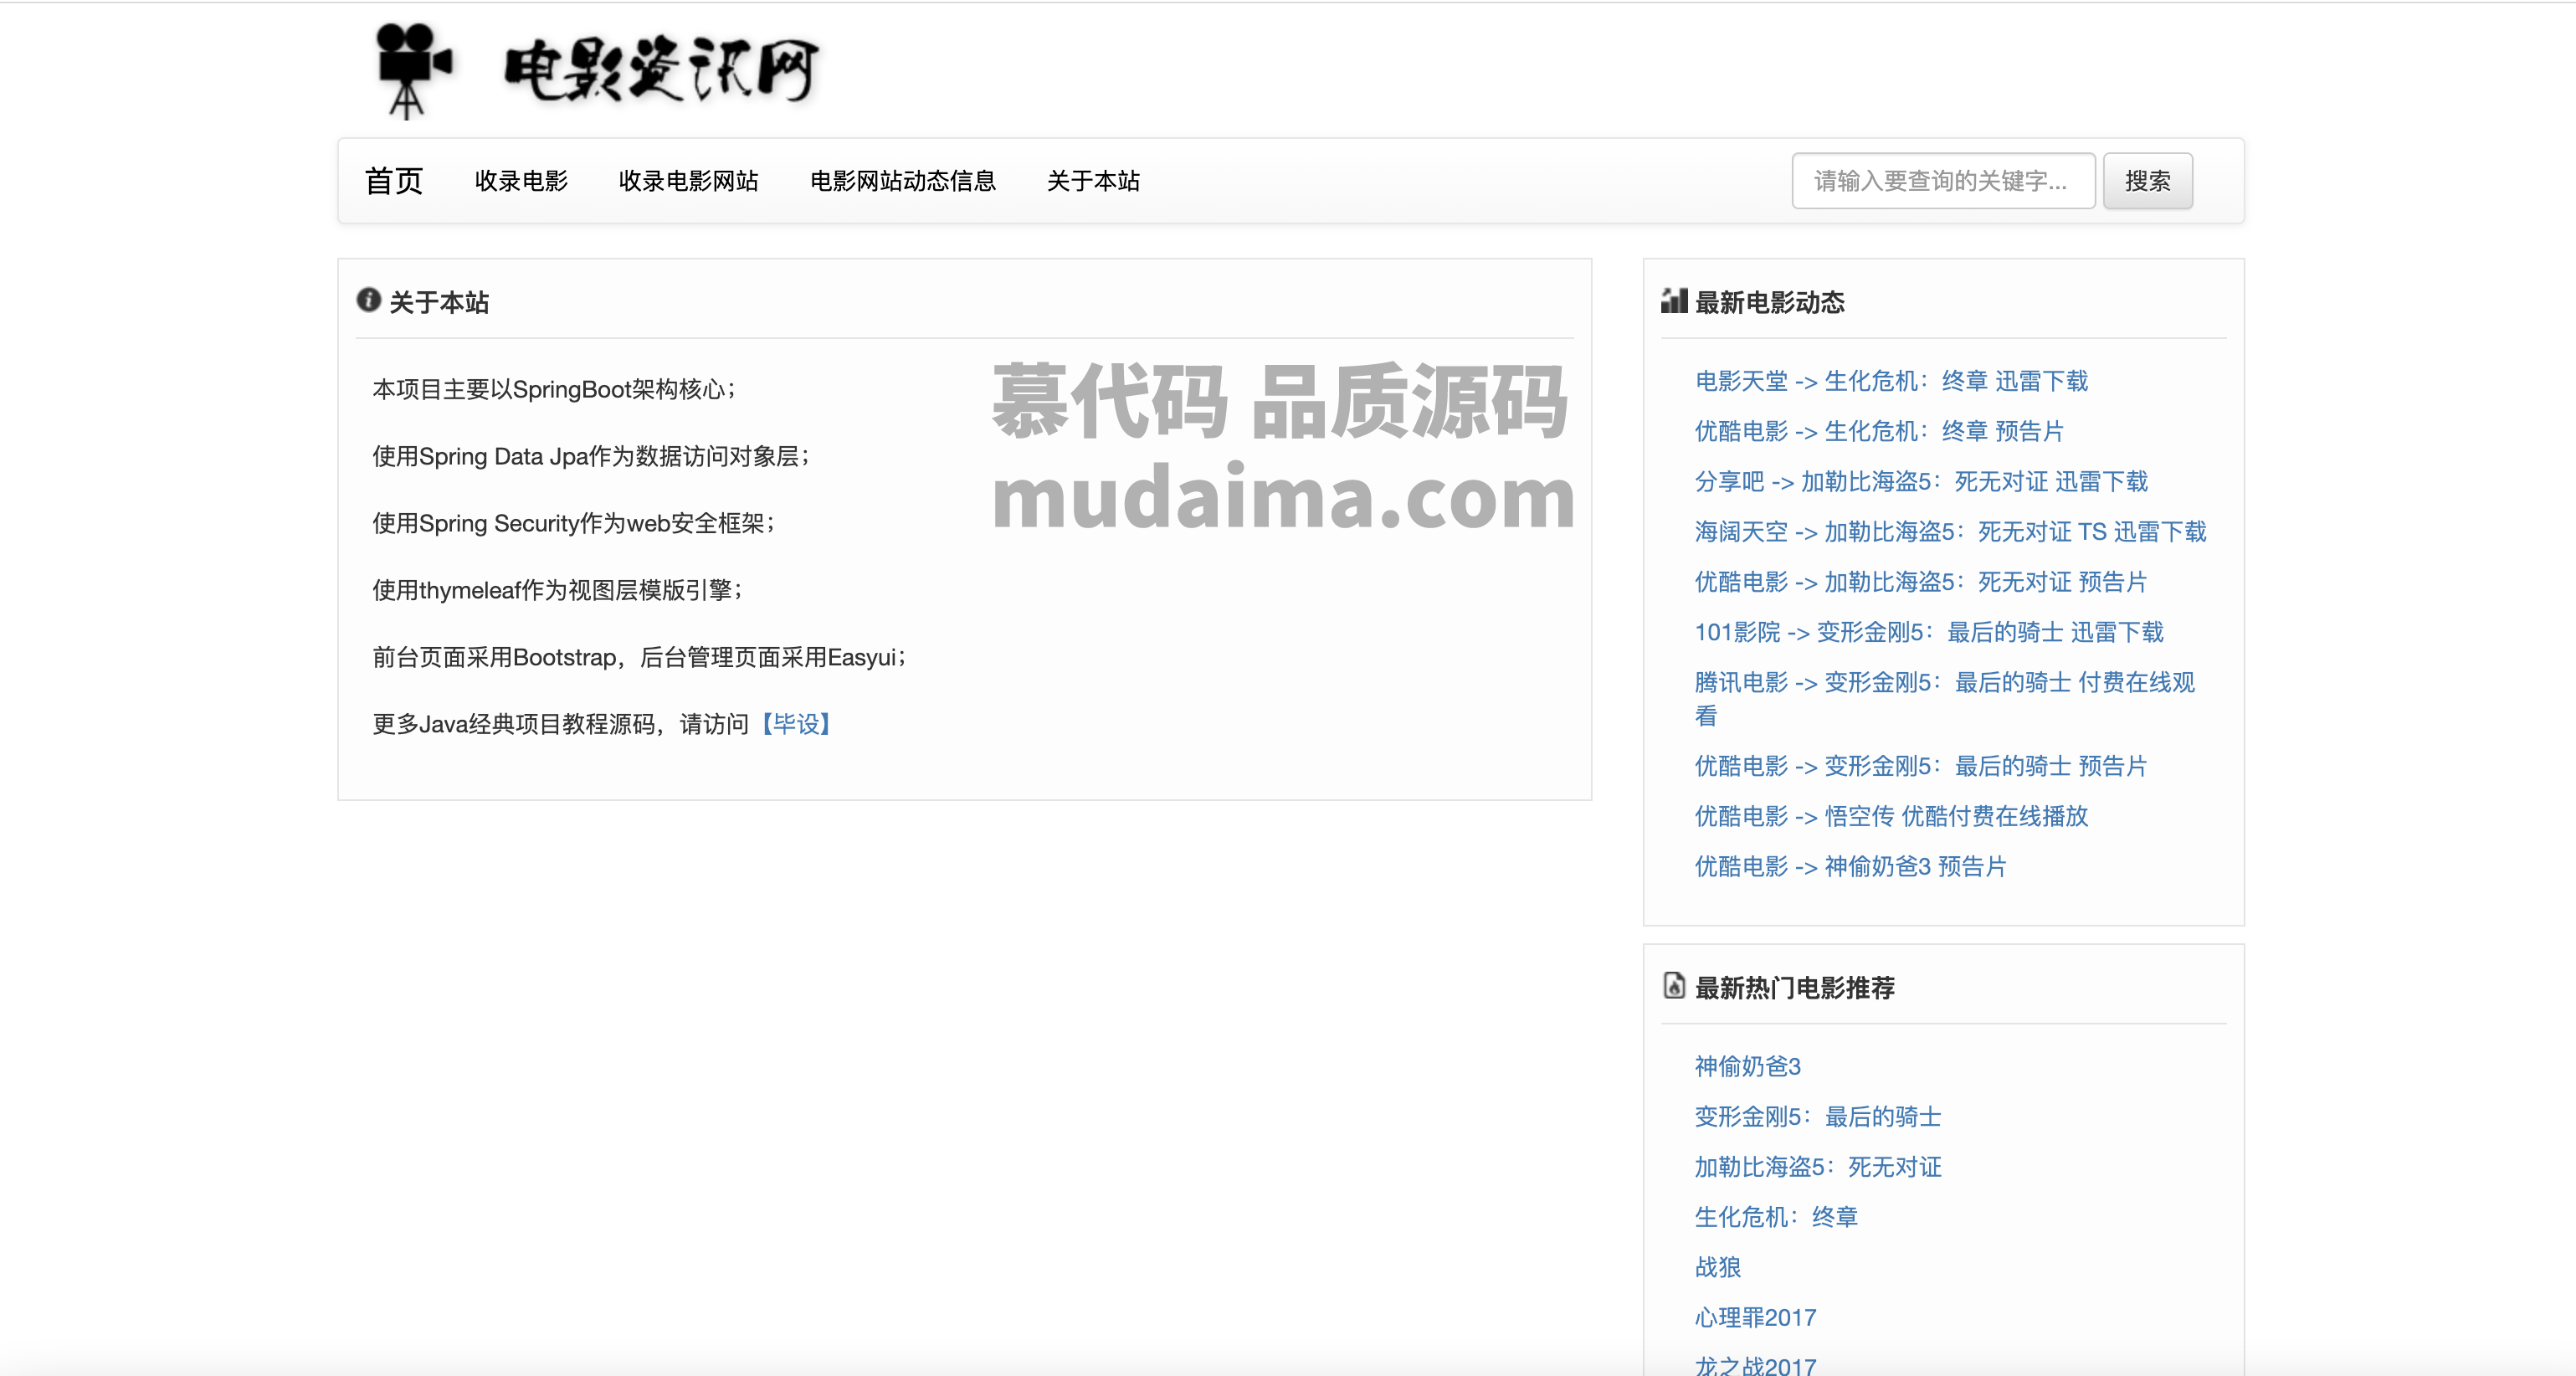Image resolution: width=2576 pixels, height=1376 pixels.
Task: Open 神偷奶爸3 in hot recommendations
Action: point(1747,1066)
